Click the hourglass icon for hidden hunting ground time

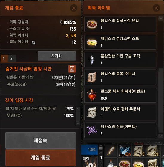point(72,69)
